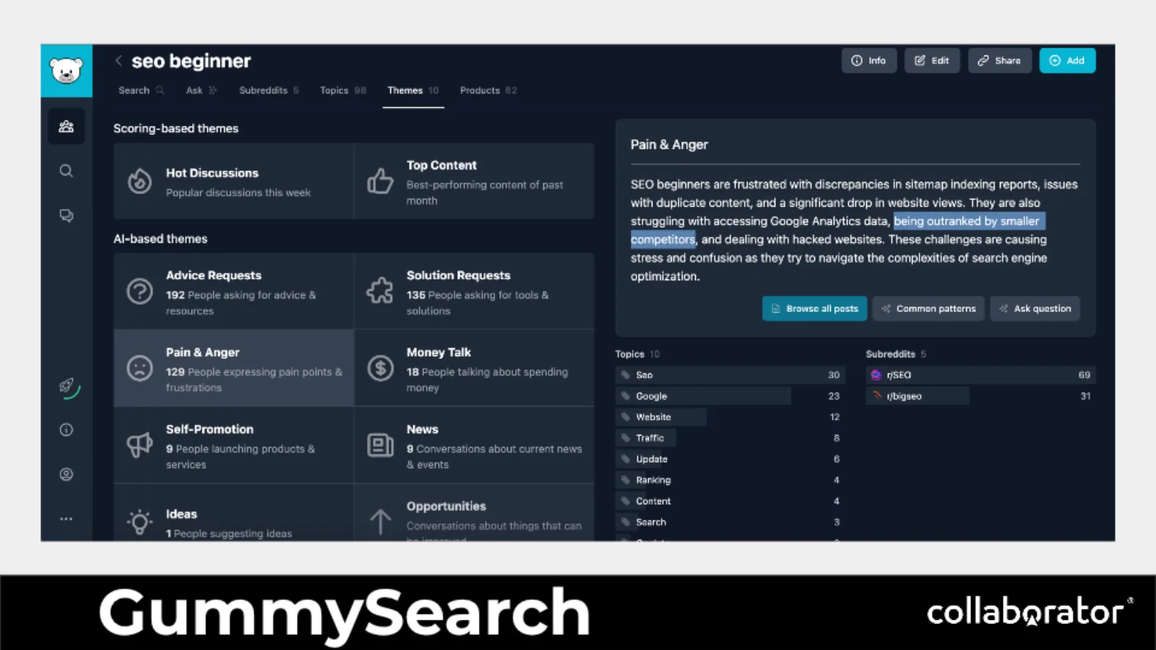Viewport: 1156px width, 650px height.
Task: Click the thumbs-up icon on Top Content
Action: (380, 181)
